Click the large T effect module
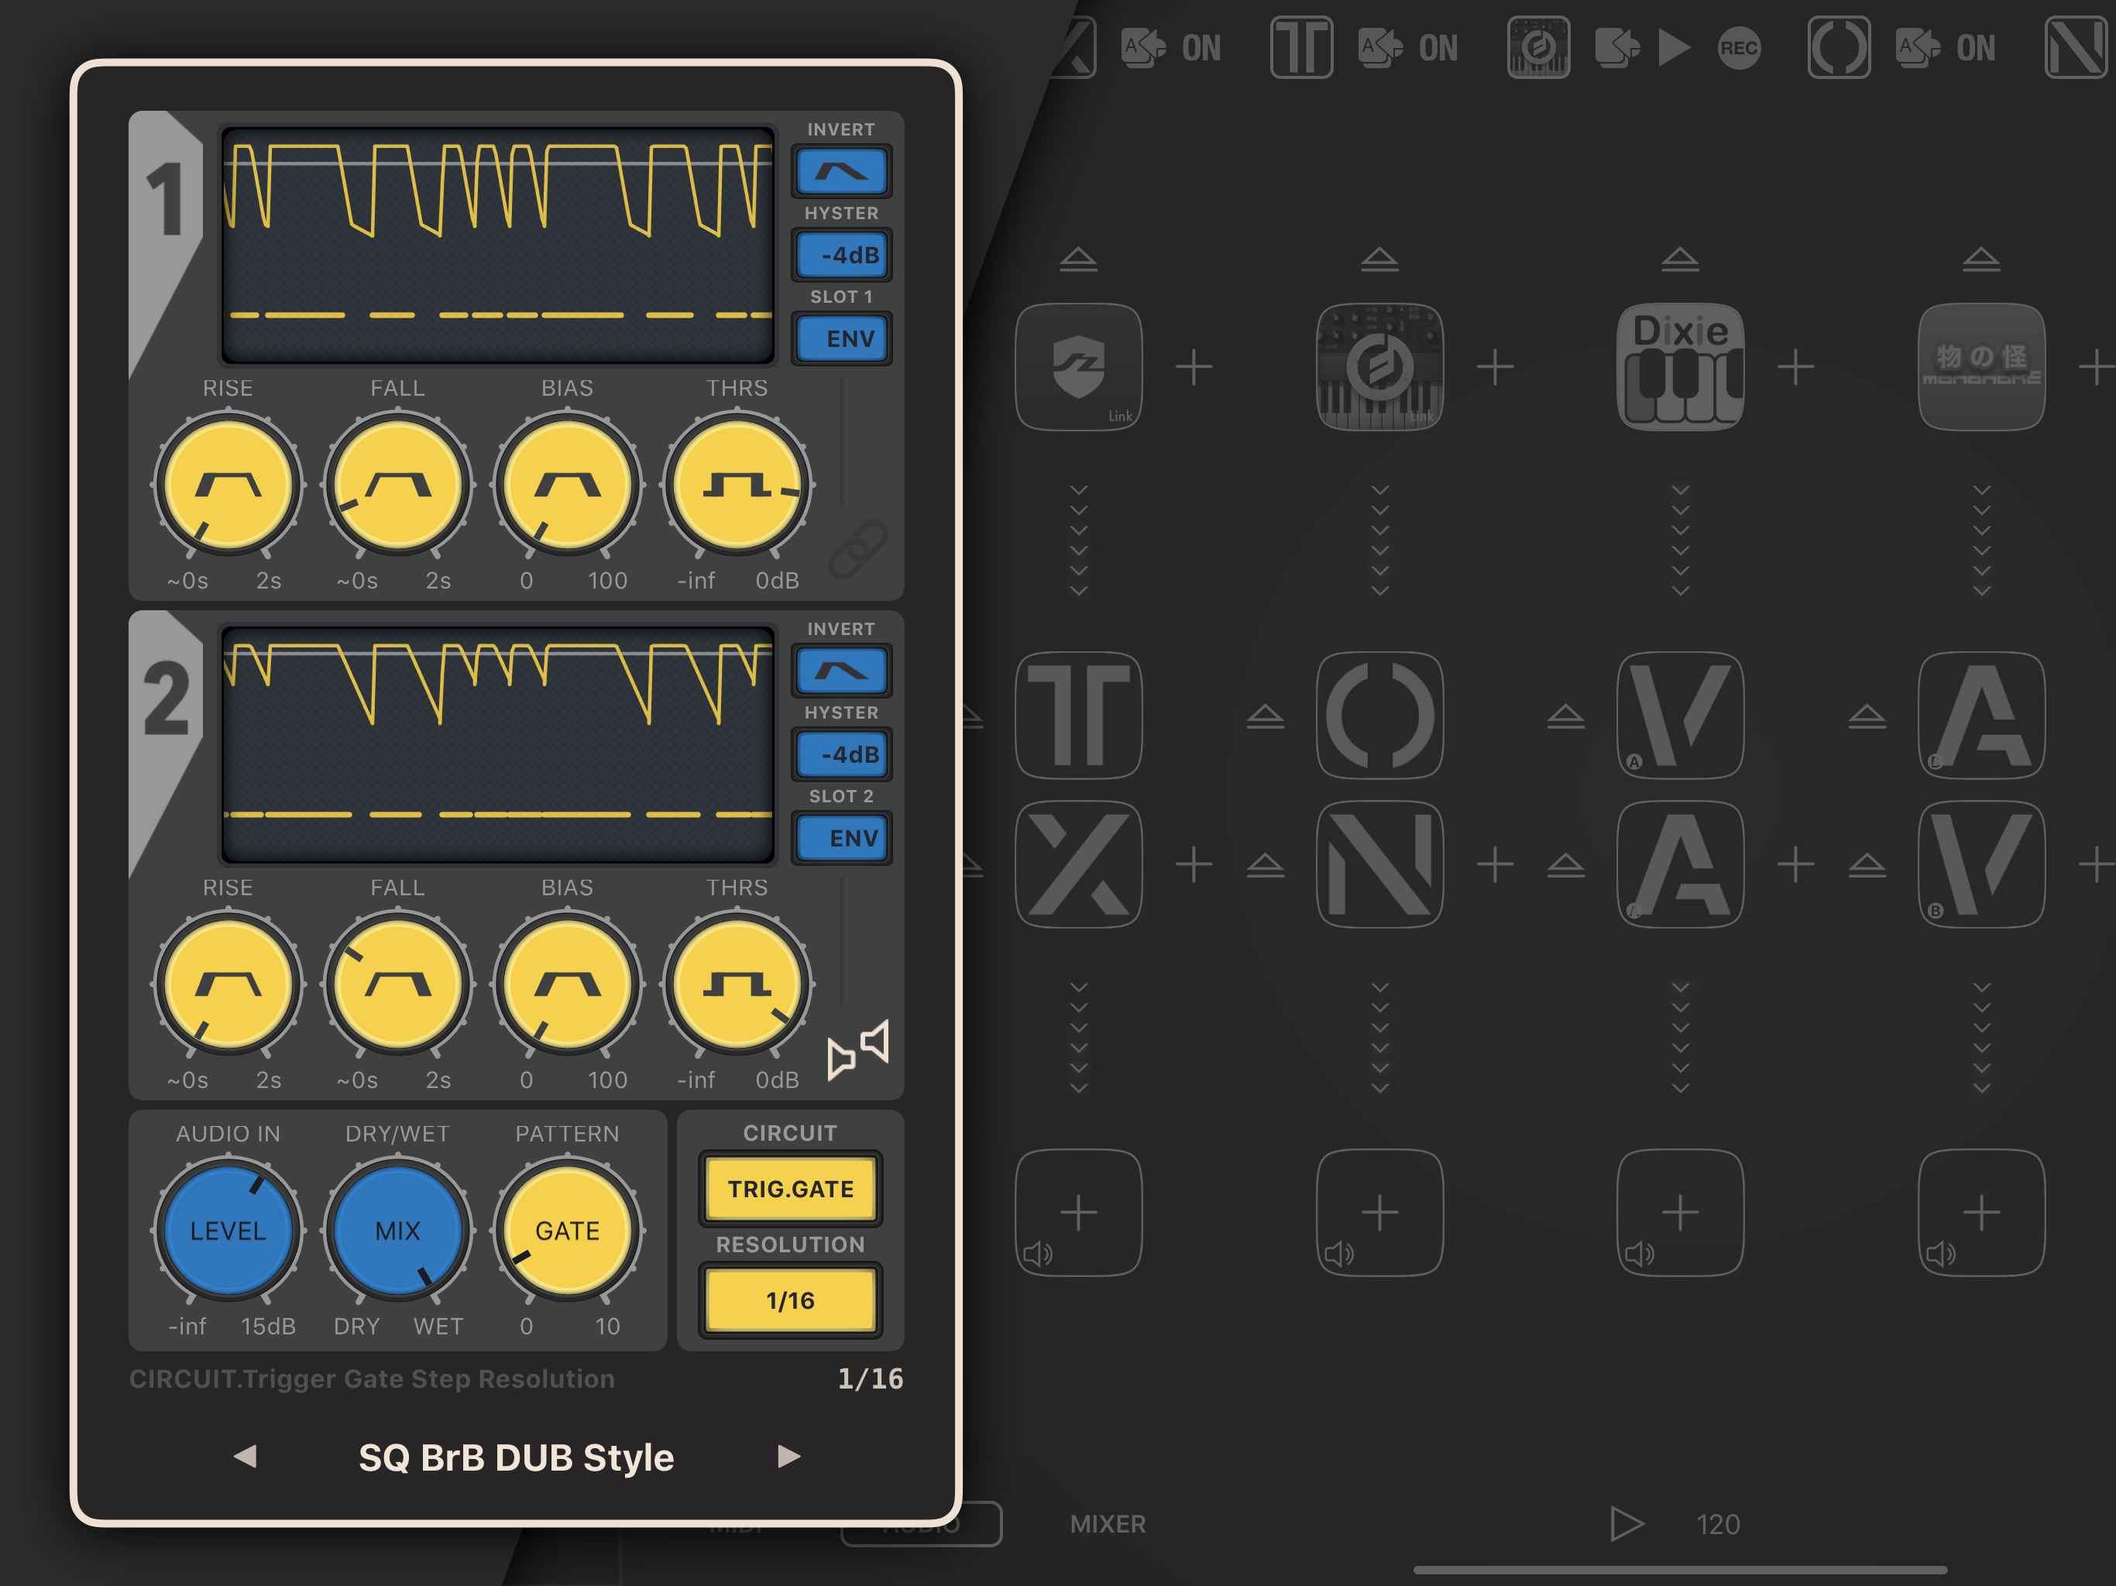 tap(1078, 715)
